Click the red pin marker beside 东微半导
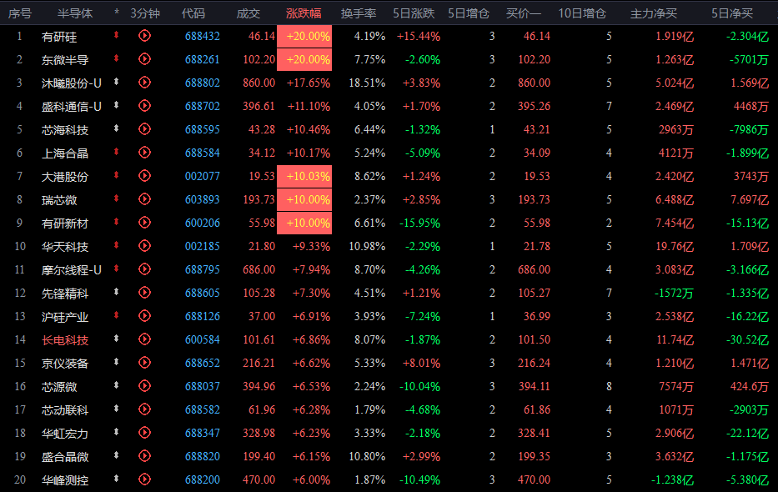Image resolution: width=778 pixels, height=492 pixels. [116, 58]
